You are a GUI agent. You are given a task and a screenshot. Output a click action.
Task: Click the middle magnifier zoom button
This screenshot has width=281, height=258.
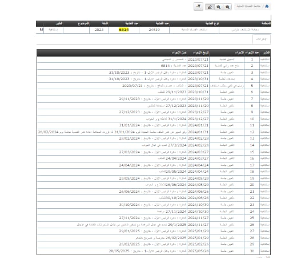(x=219, y=7)
